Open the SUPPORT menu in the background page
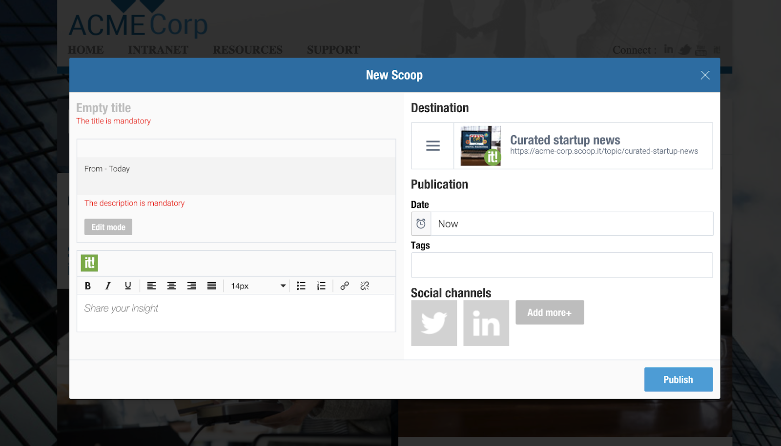Viewport: 781px width, 446px height. click(x=333, y=50)
